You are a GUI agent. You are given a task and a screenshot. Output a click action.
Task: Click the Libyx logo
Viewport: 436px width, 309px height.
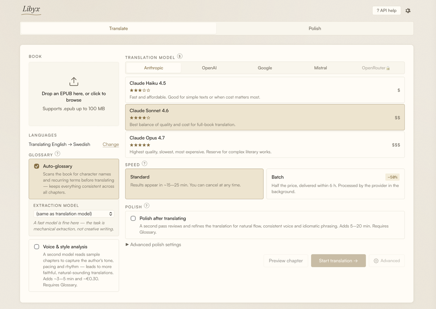[x=31, y=10]
